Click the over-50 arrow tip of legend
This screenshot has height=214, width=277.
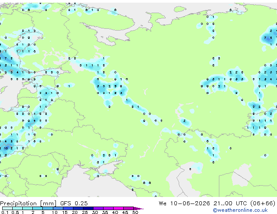point(138,208)
